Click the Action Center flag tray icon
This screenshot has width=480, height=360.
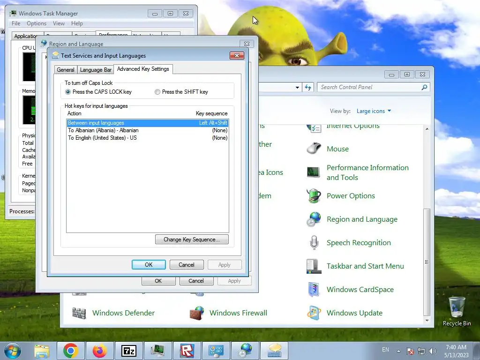pyautogui.click(x=410, y=351)
